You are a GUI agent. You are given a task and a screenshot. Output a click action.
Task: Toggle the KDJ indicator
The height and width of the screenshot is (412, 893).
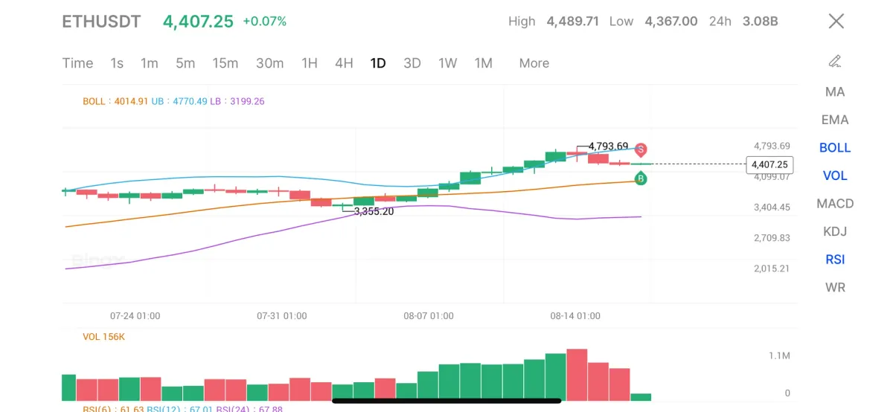point(835,231)
